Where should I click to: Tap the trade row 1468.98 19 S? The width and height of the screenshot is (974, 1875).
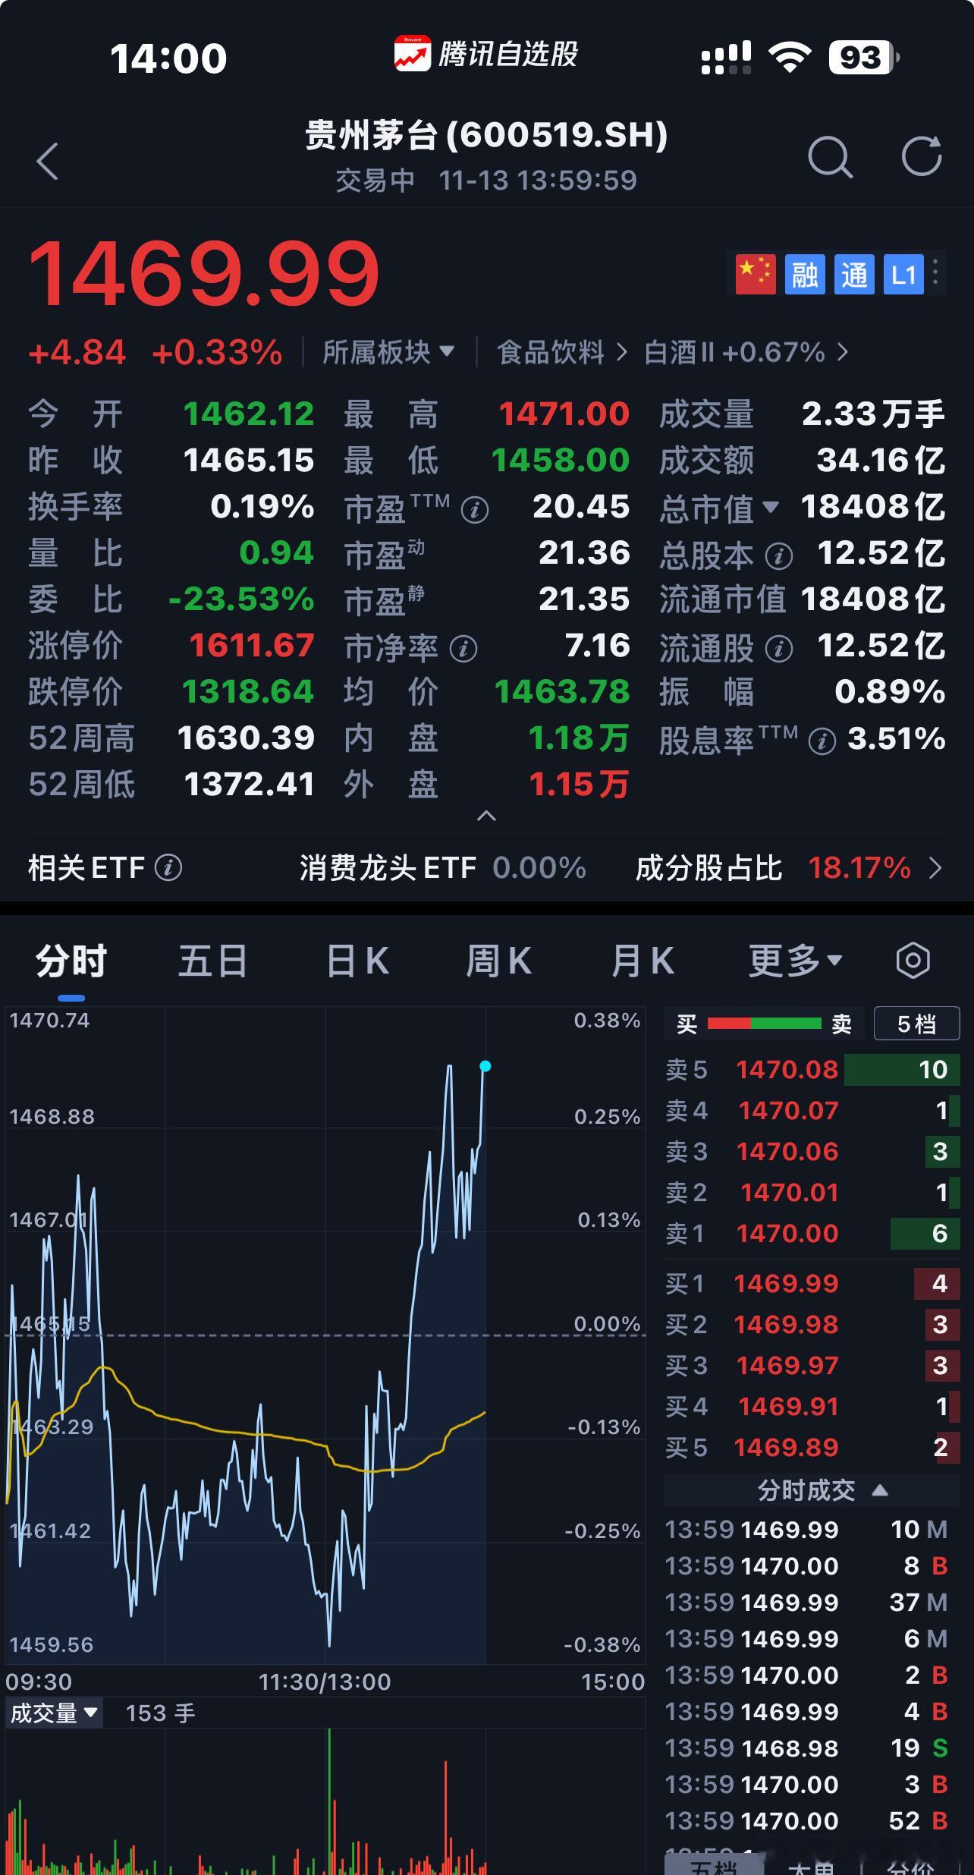click(x=806, y=1748)
